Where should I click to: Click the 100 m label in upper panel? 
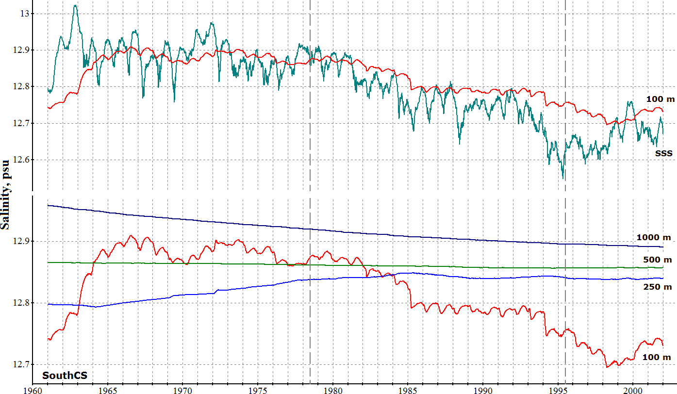tap(660, 99)
